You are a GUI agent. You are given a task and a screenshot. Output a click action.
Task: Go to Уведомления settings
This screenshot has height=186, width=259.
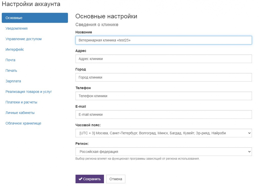[x=16, y=28]
